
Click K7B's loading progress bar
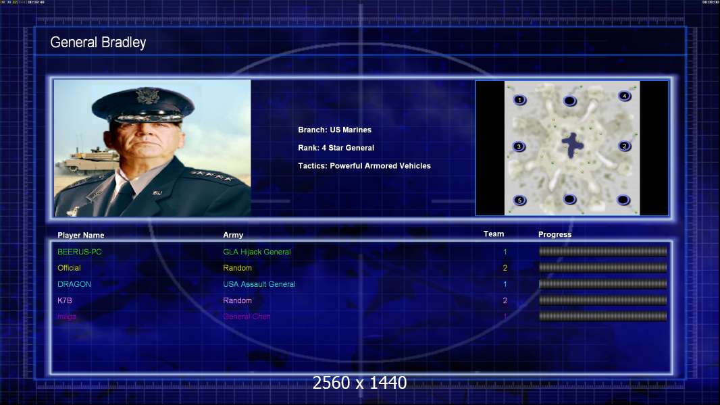tap(603, 300)
